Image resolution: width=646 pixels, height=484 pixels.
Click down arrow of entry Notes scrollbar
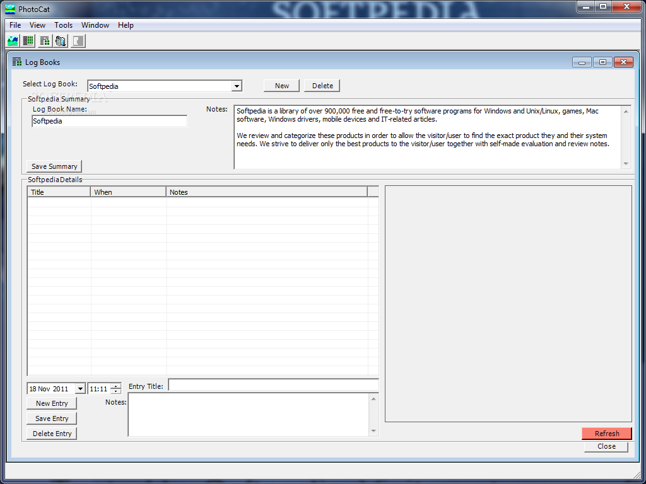(373, 431)
